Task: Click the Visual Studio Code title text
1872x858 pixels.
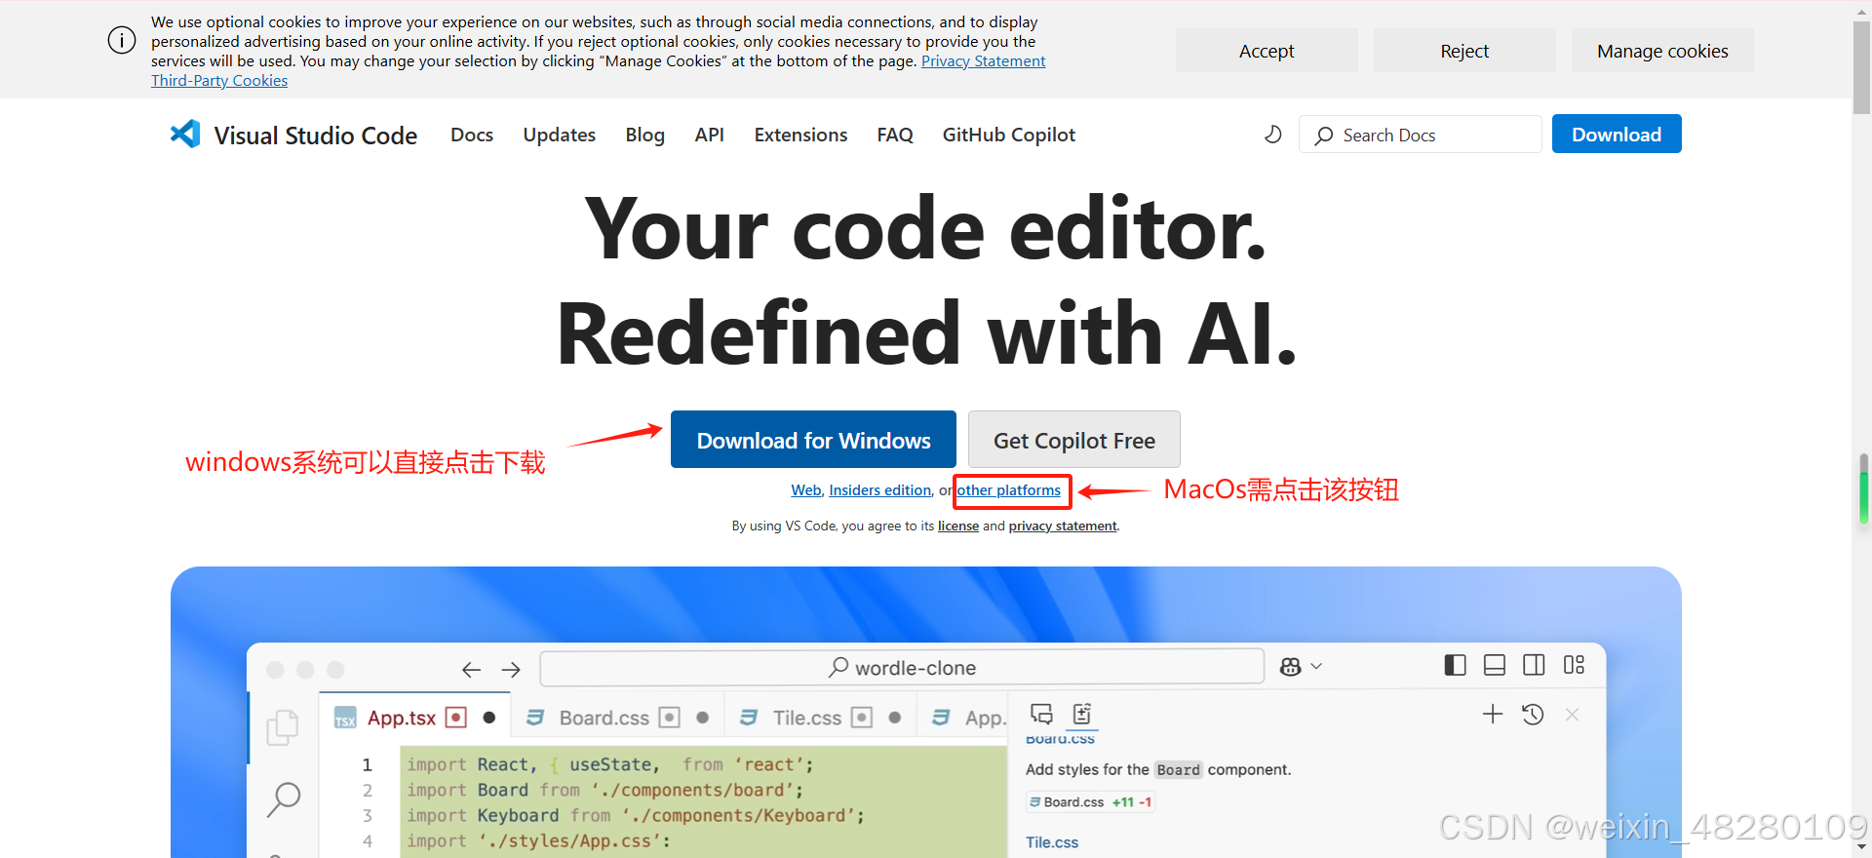Action: tap(316, 136)
